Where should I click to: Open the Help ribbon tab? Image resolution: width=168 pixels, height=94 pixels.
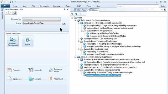(x=98, y=6)
